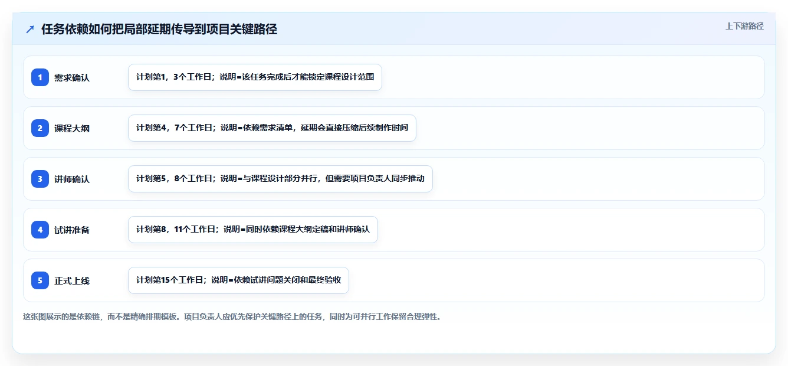
Task: Select the step 3 number badge
Action: [x=40, y=179]
